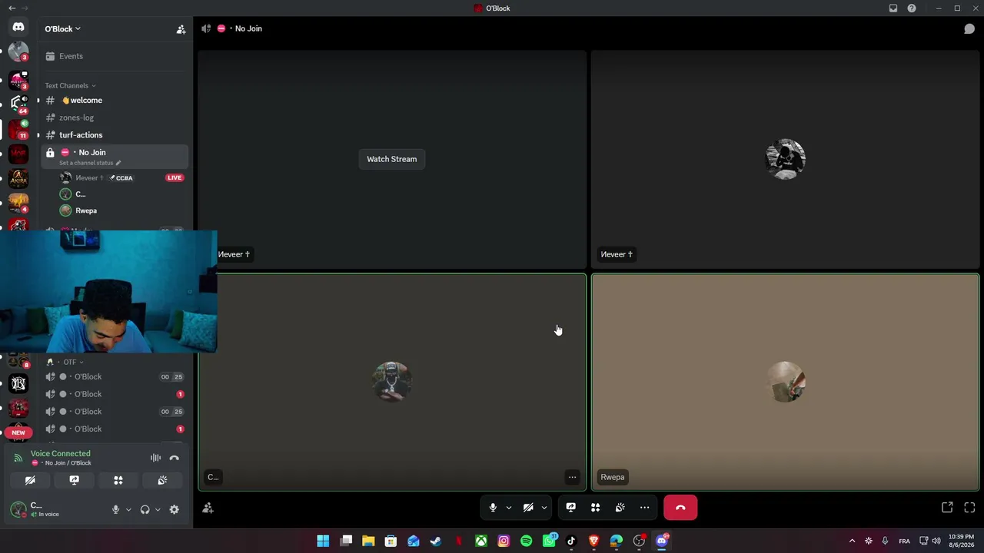Open soundboard from the Voice Connected panel
984x553 pixels.
coord(162,480)
